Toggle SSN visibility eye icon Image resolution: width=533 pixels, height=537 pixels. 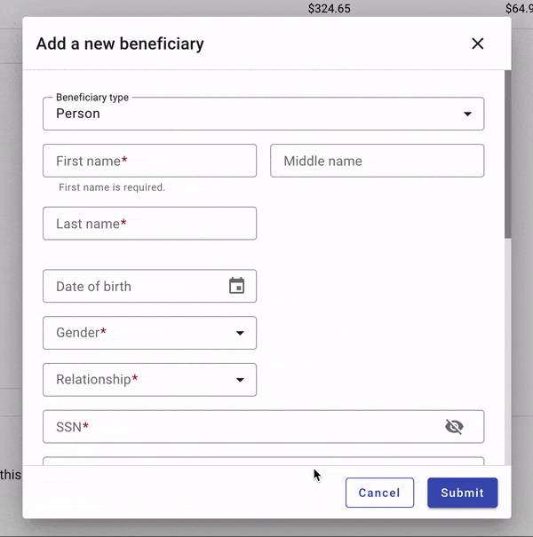pyautogui.click(x=454, y=427)
